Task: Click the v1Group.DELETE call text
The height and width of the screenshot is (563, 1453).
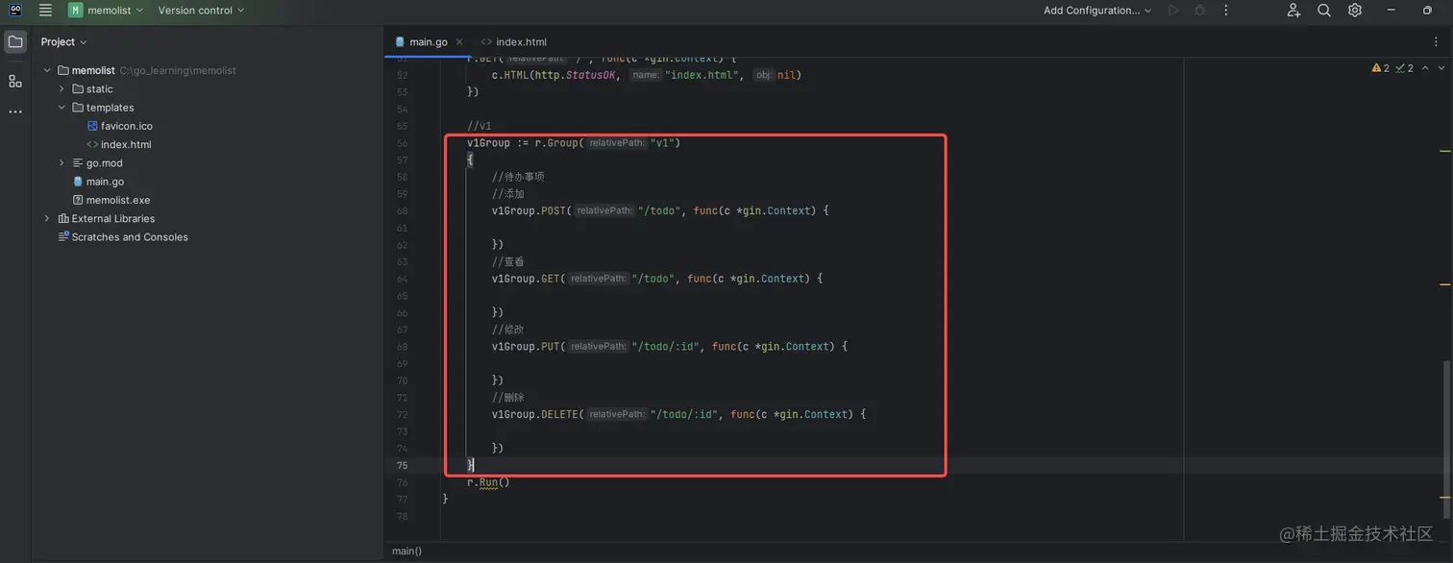Action: coord(537,414)
